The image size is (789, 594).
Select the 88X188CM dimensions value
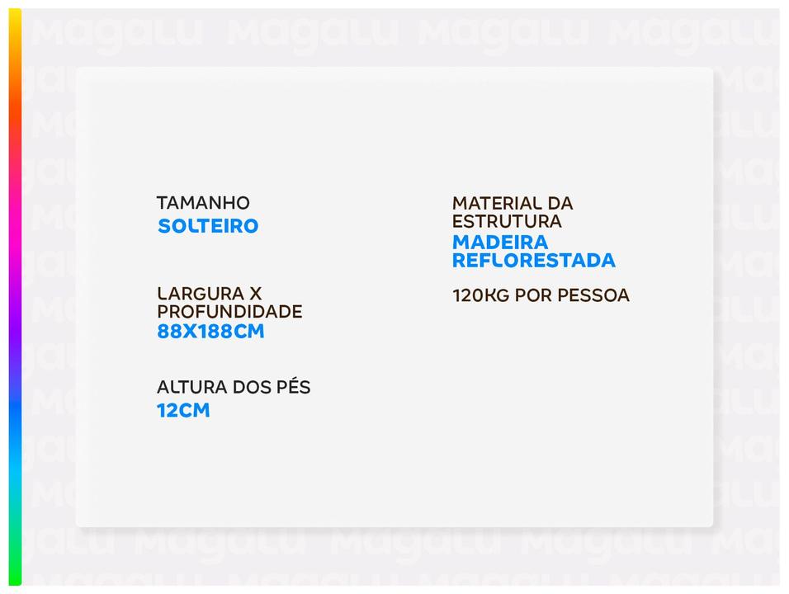pyautogui.click(x=210, y=332)
